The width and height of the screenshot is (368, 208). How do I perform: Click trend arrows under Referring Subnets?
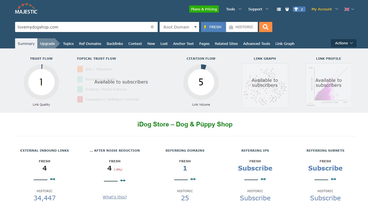point(333,179)
